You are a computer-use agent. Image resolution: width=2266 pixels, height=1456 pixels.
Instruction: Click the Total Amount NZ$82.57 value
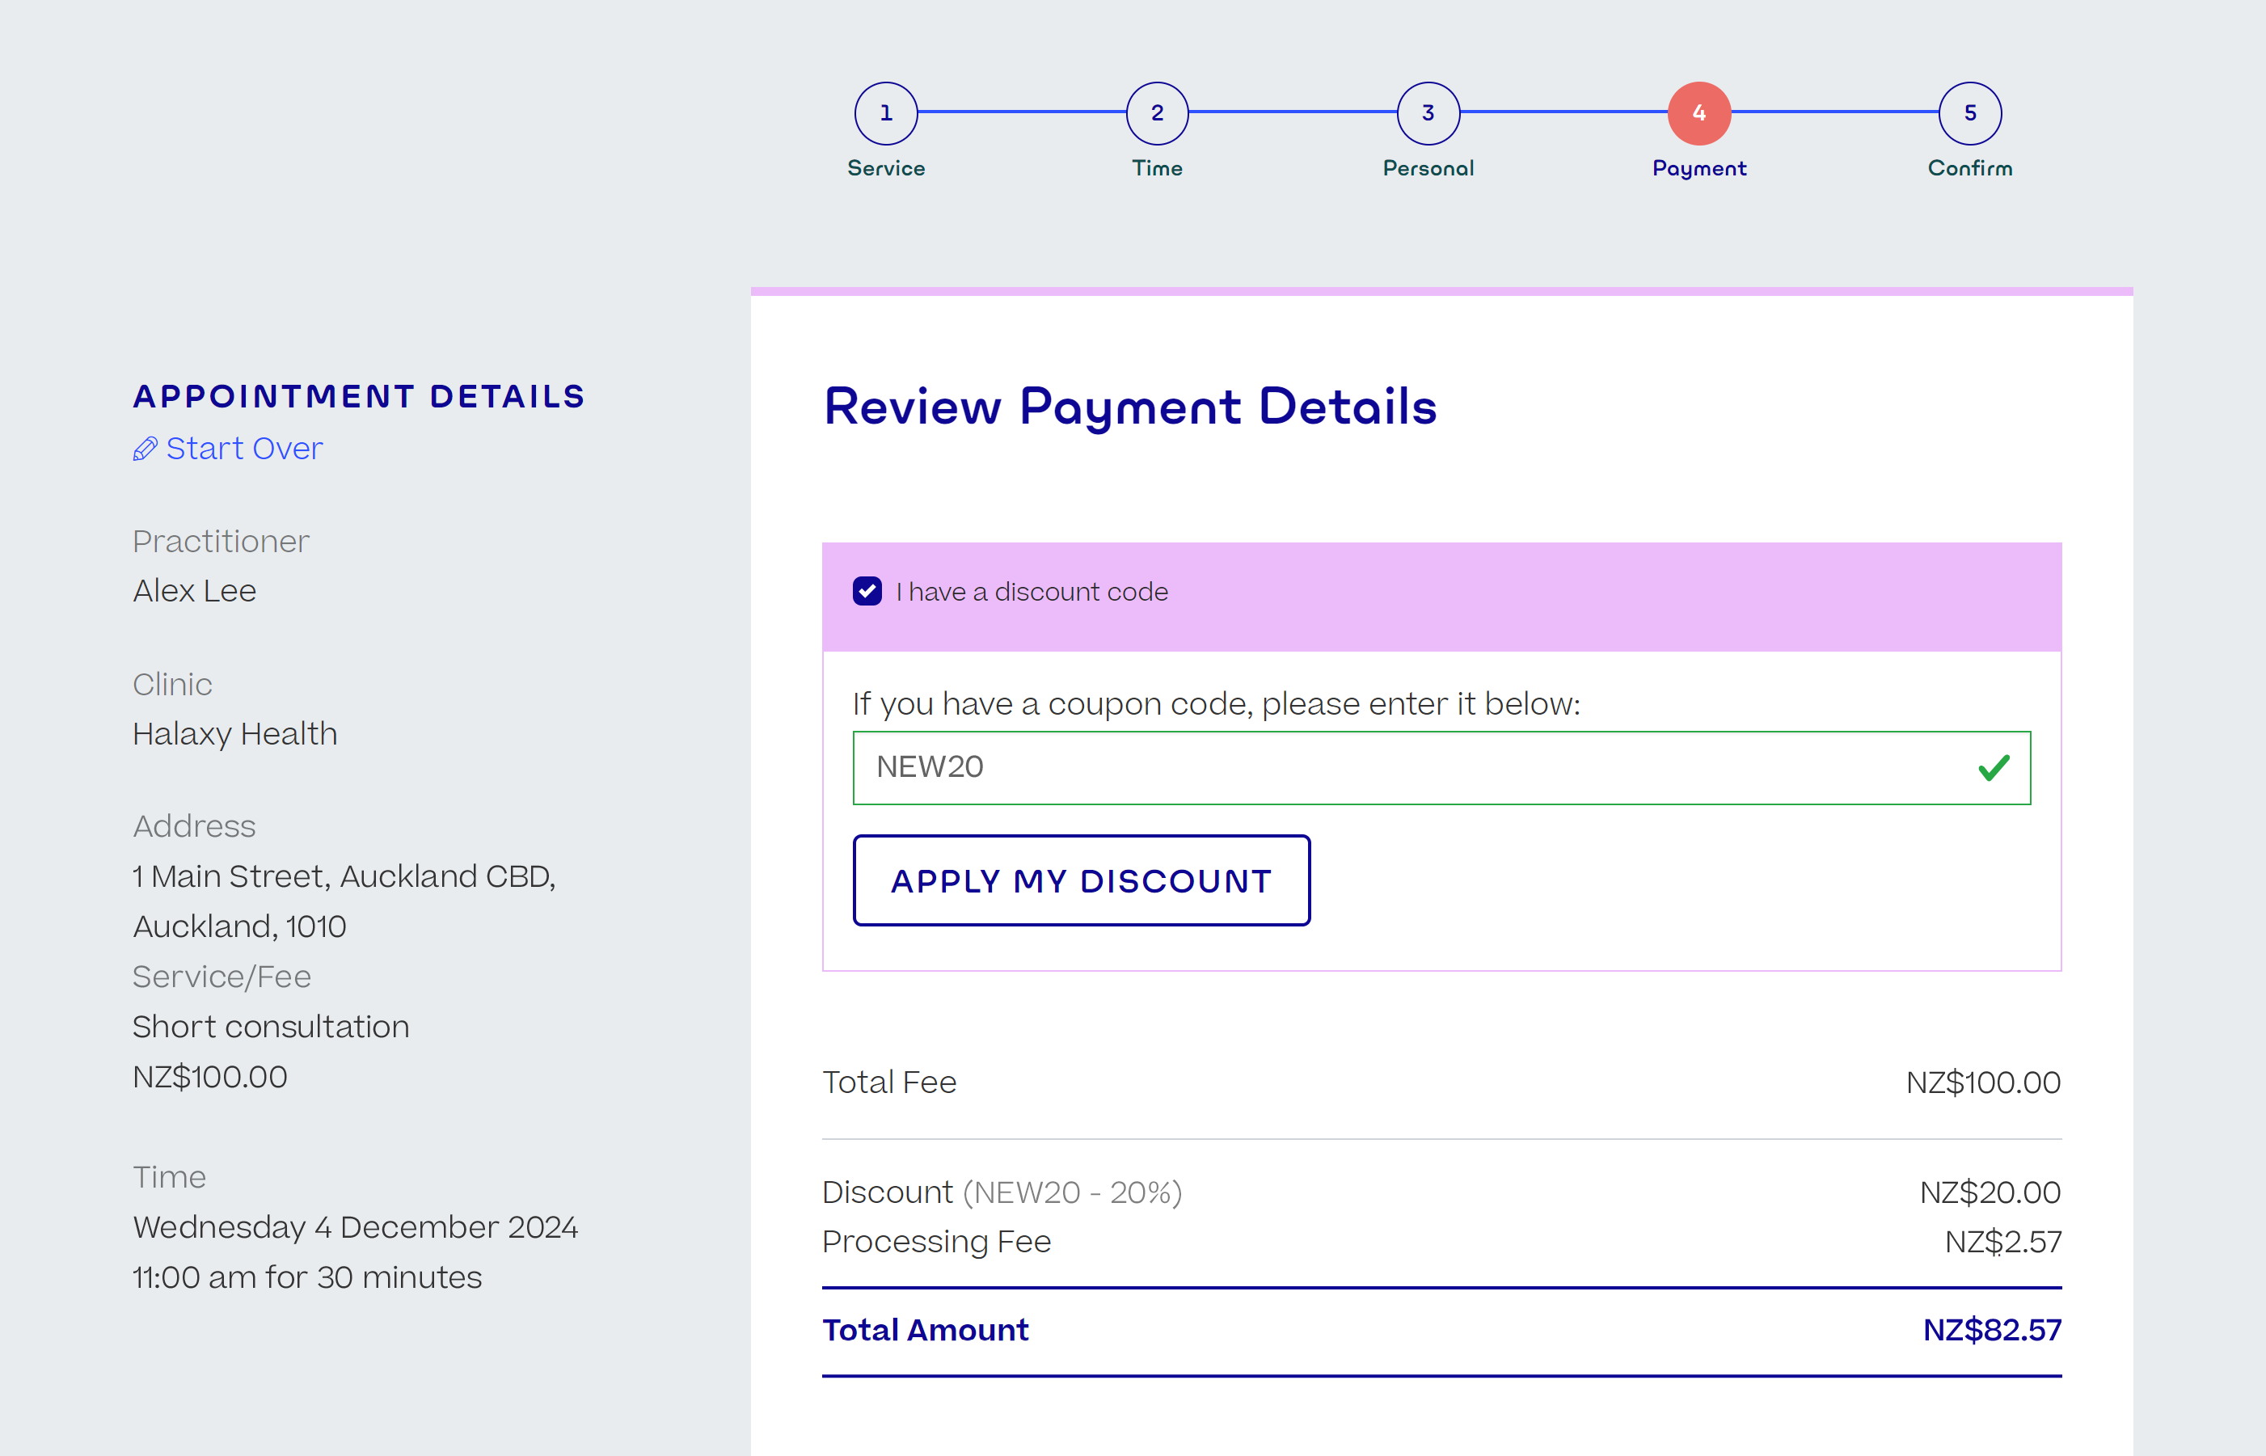point(1991,1330)
